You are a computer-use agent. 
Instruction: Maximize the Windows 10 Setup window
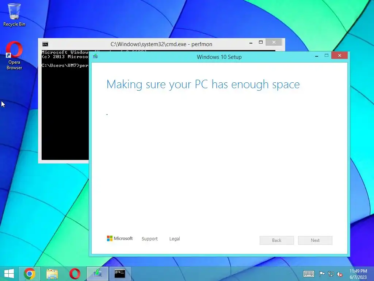327,56
